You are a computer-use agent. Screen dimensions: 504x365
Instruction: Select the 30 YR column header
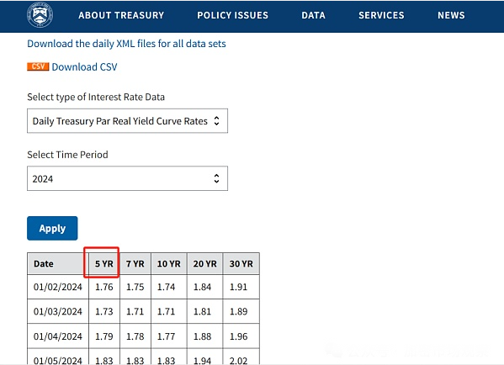pos(241,263)
